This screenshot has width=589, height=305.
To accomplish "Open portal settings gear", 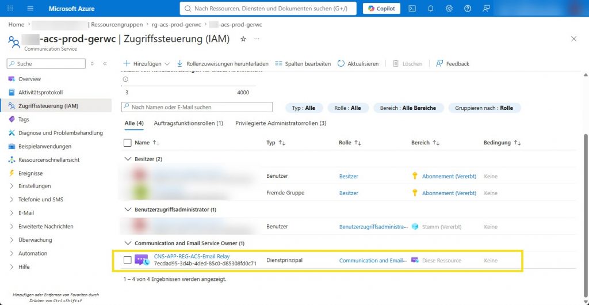I will (449, 8).
